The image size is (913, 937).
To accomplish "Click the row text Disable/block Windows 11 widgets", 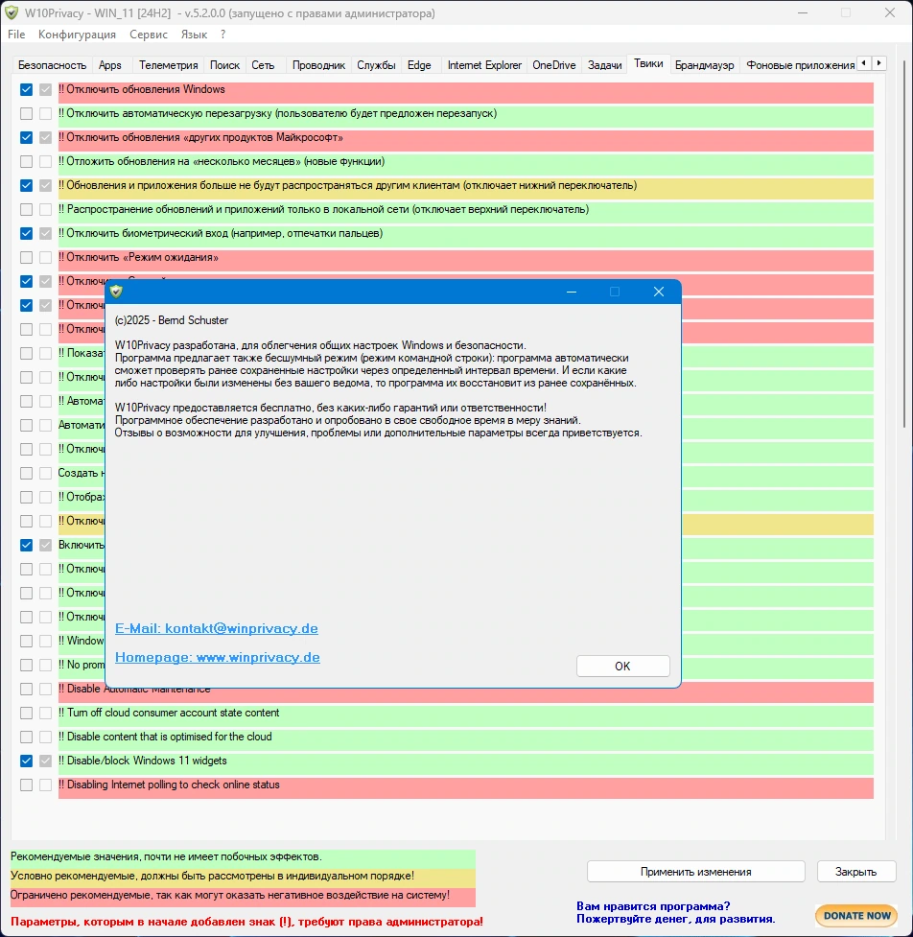I will (143, 761).
